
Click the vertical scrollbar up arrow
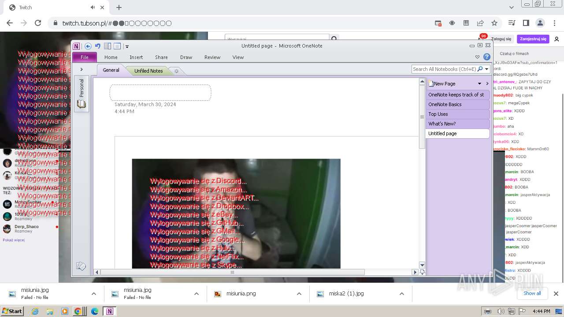[x=422, y=82]
